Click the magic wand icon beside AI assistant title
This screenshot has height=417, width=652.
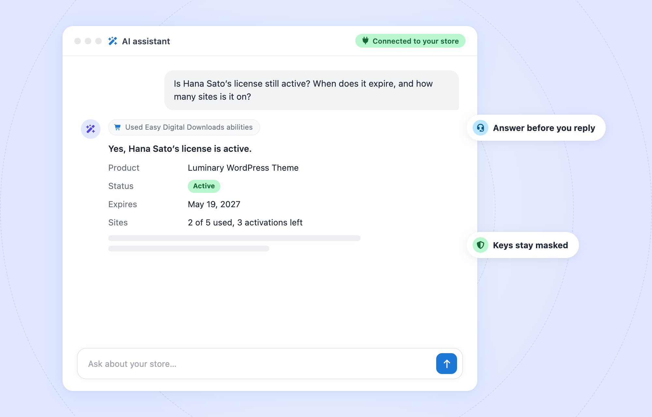pos(113,41)
